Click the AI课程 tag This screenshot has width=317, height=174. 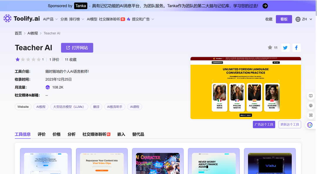[x=135, y=107]
